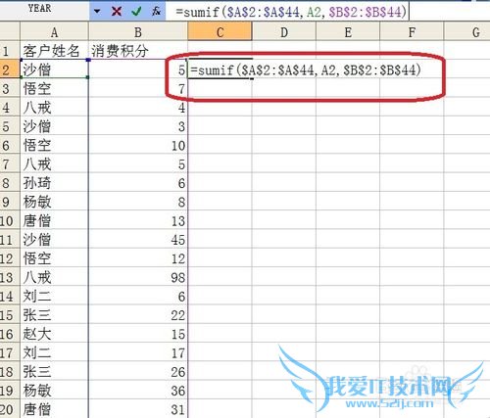Image resolution: width=490 pixels, height=418 pixels.
Task: Select row 1 header
Action: click(x=10, y=51)
